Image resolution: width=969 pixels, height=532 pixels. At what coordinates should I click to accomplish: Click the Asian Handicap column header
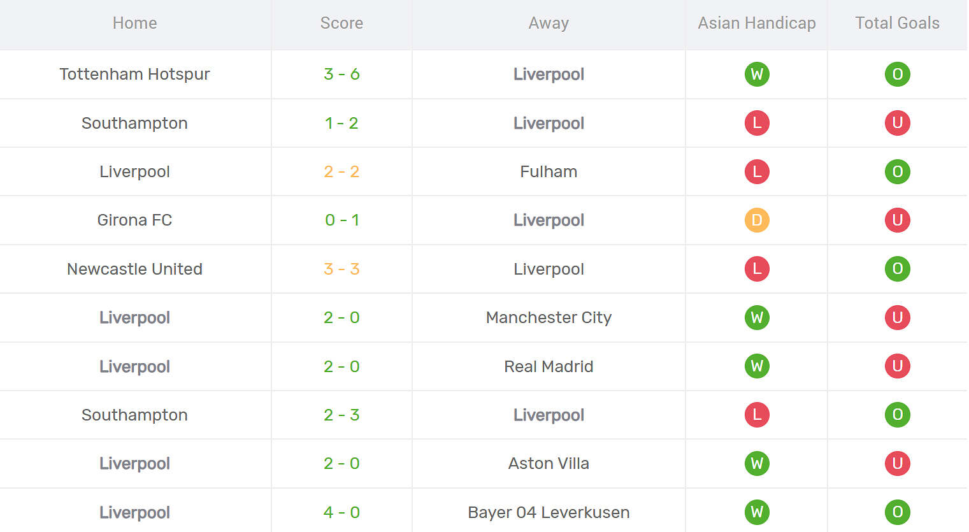click(x=757, y=24)
